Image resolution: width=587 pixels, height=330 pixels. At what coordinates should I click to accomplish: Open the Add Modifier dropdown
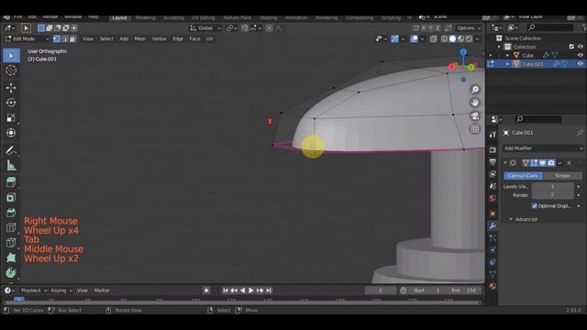(x=543, y=148)
